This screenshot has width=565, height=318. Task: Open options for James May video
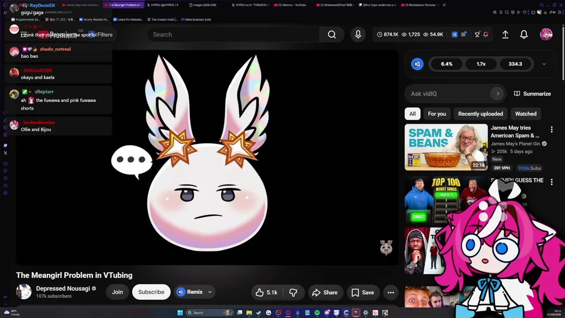click(551, 129)
